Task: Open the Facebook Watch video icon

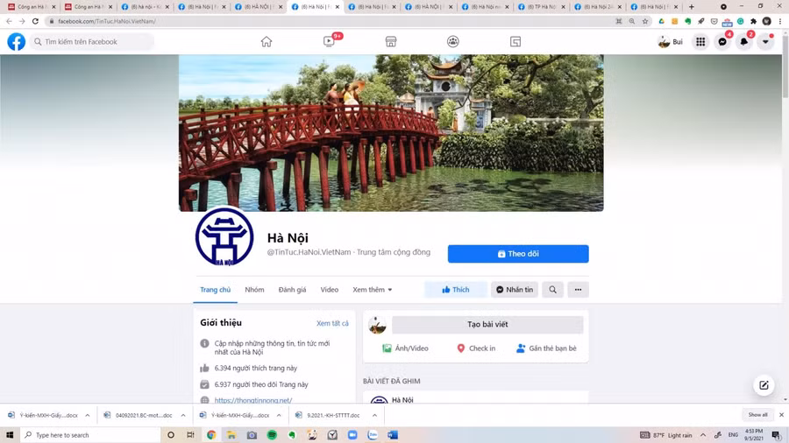Action: point(329,42)
